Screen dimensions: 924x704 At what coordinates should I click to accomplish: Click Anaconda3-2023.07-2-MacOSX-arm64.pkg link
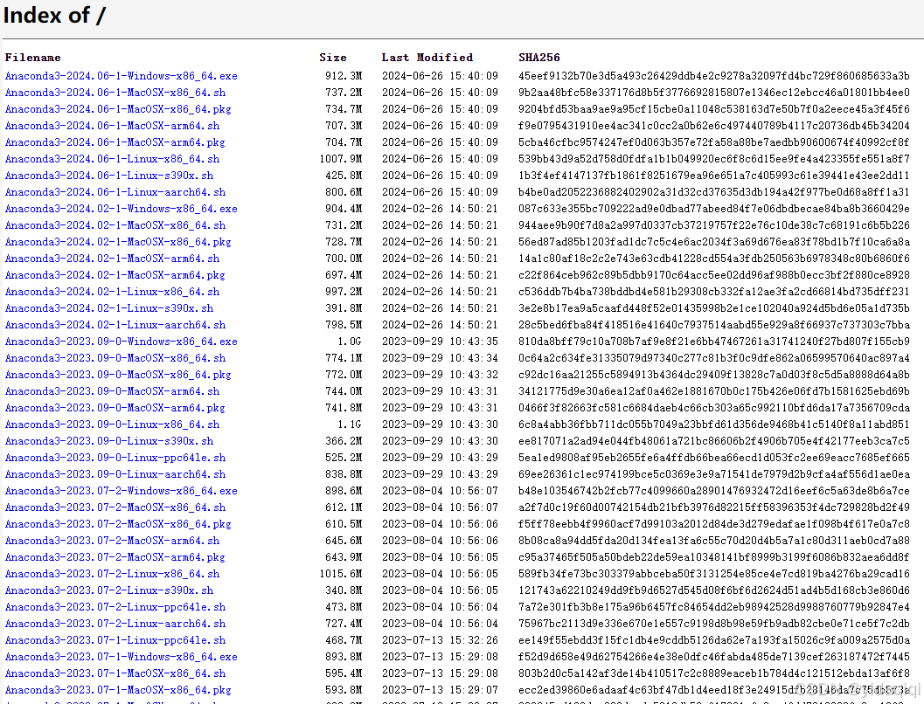click(115, 557)
